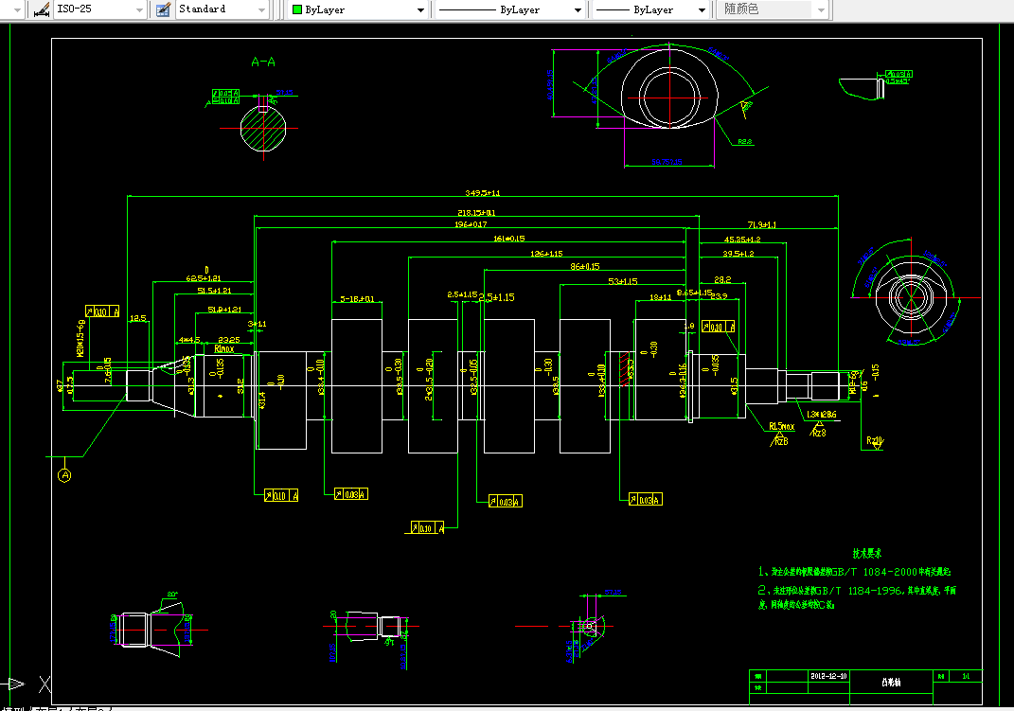Click the table style icon beside Standard
The image size is (1014, 711).
click(164, 9)
